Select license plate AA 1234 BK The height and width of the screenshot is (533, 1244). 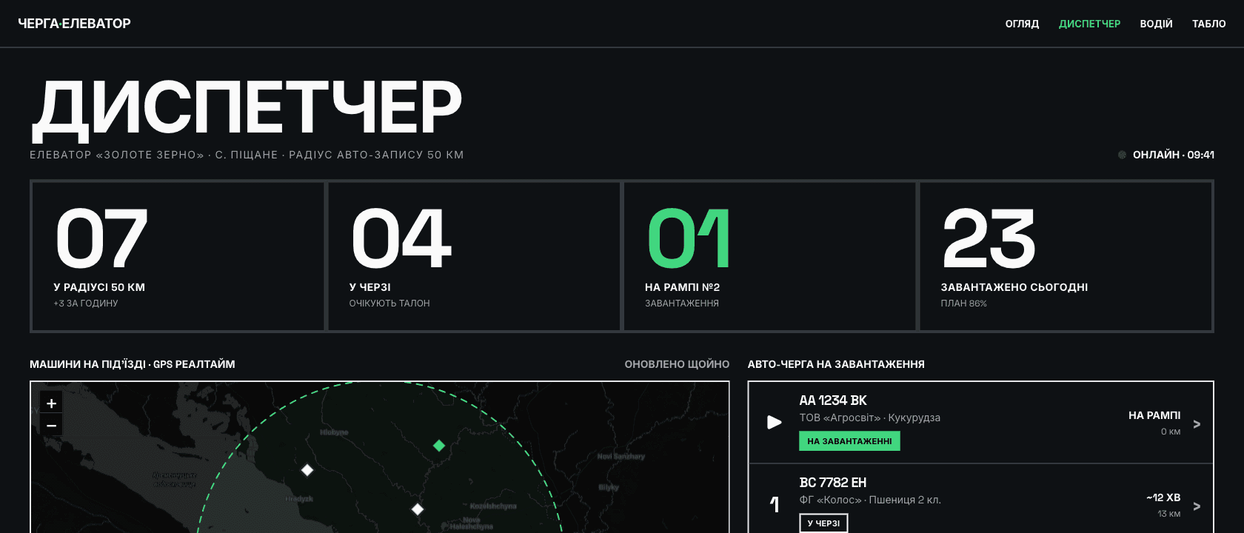tap(833, 400)
